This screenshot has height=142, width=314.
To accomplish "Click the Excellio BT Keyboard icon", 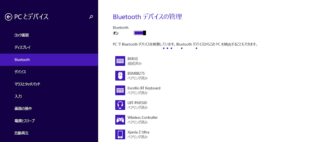I will tap(120, 90).
